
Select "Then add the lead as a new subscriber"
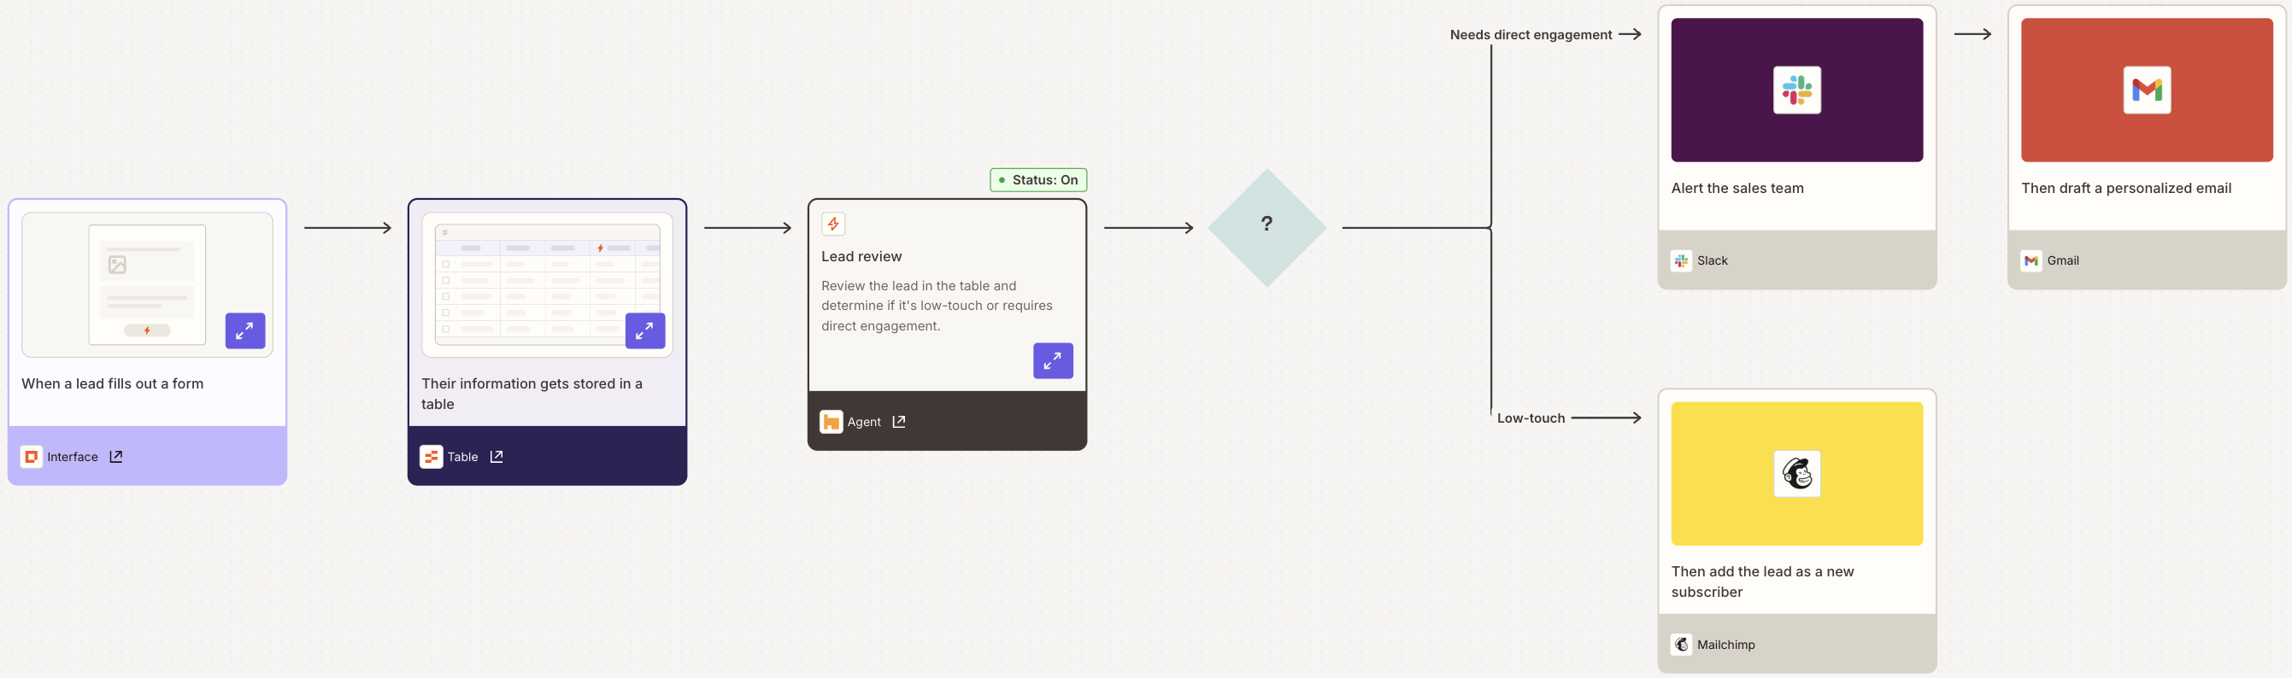click(x=1761, y=582)
